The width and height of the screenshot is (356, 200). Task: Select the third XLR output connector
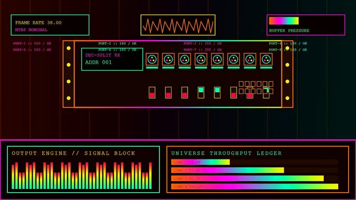tap(184, 59)
